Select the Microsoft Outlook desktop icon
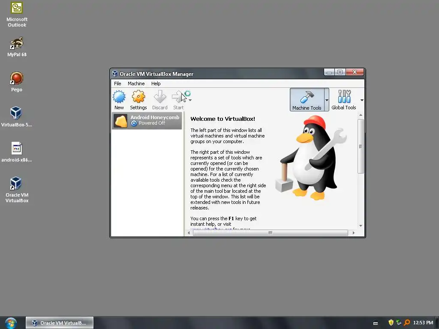Viewport: 439px width, 329px height. [x=17, y=15]
